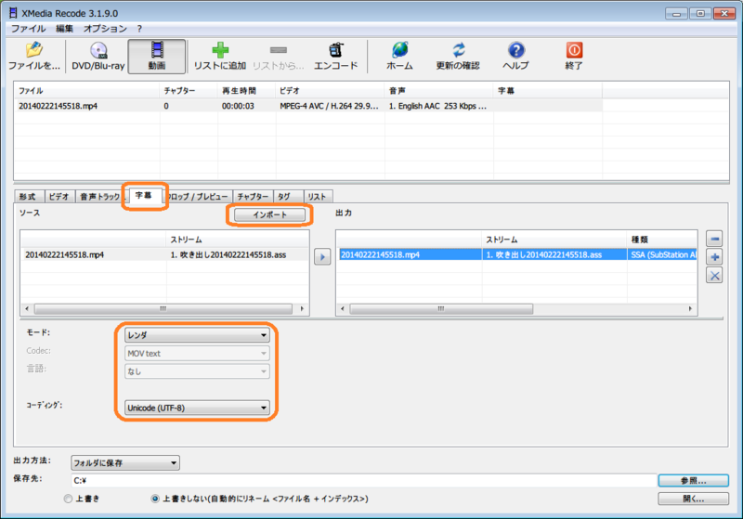This screenshot has height=519, width=743.
Task: Check updates via 更新の確認 icon
Action: 458,57
